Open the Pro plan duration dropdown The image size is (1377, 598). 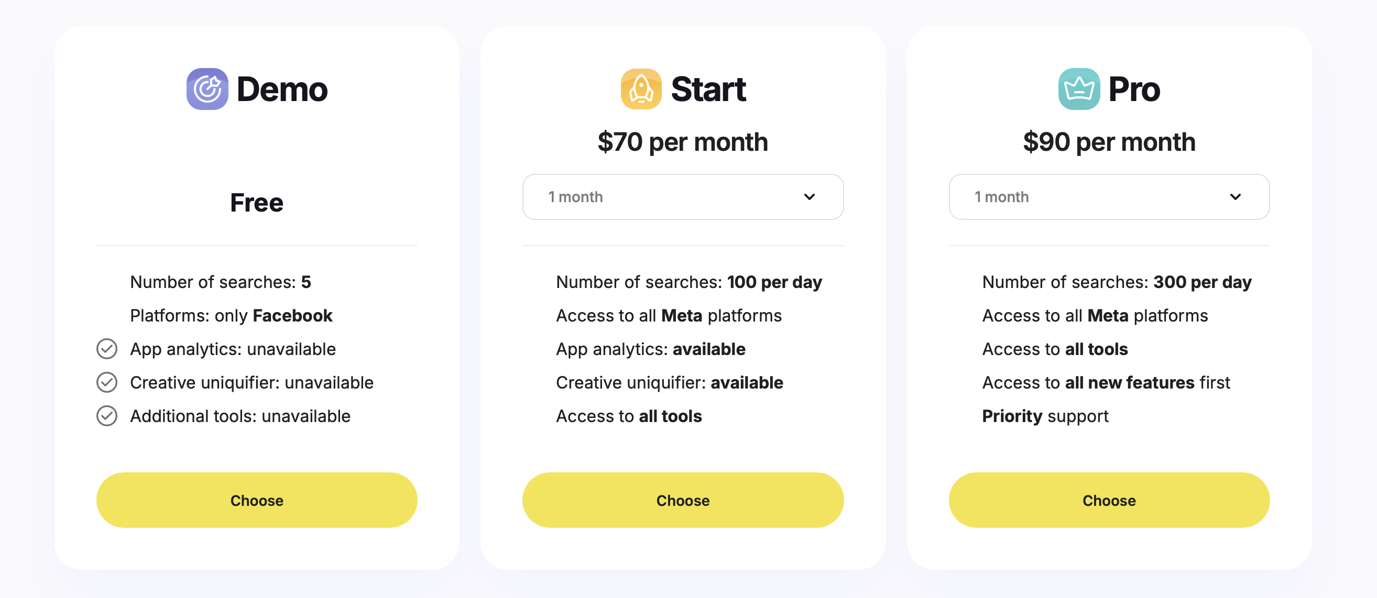[x=1109, y=197]
